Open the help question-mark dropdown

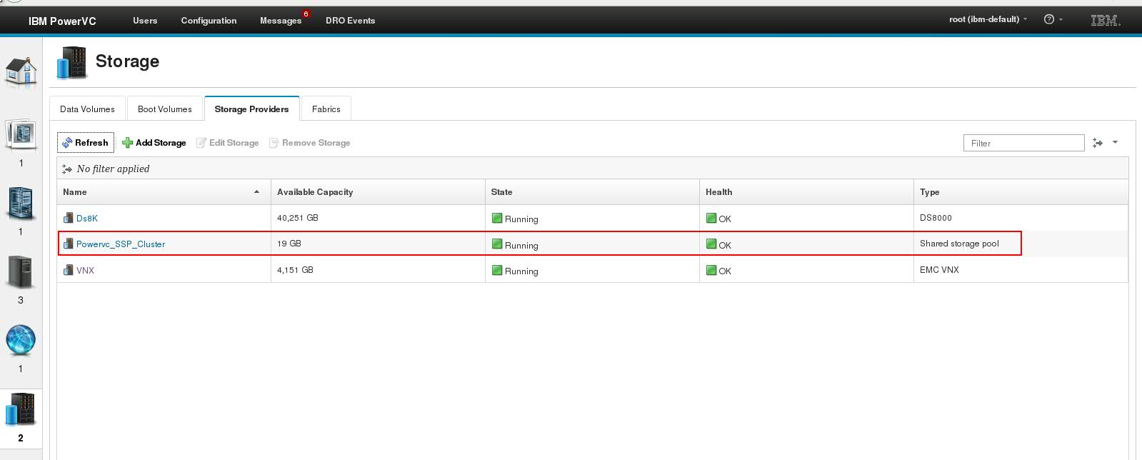tap(1053, 19)
